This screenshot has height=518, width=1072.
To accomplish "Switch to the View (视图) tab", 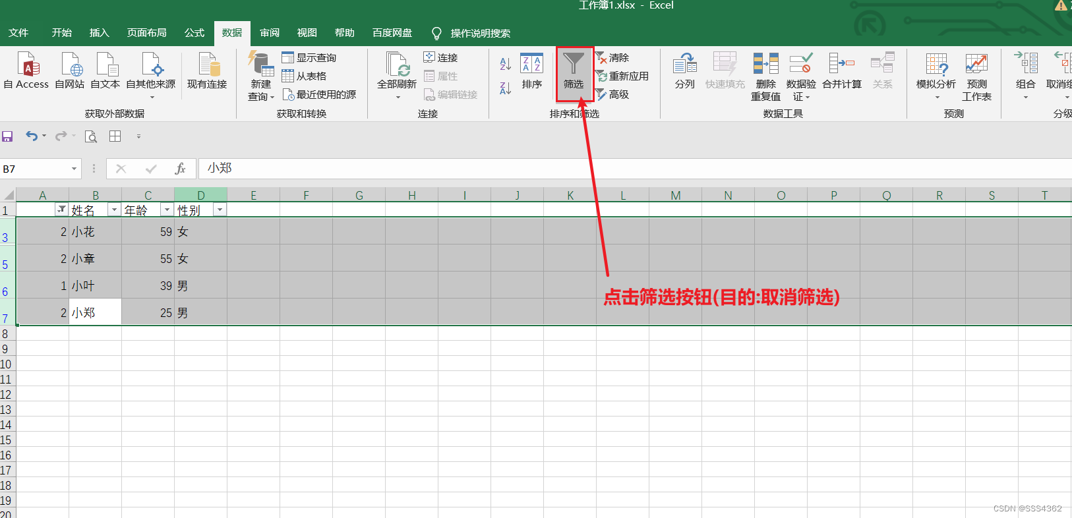I will 307,33.
